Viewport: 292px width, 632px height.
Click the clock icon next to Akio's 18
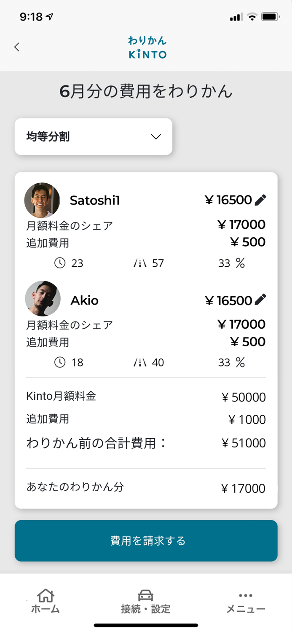coord(59,362)
